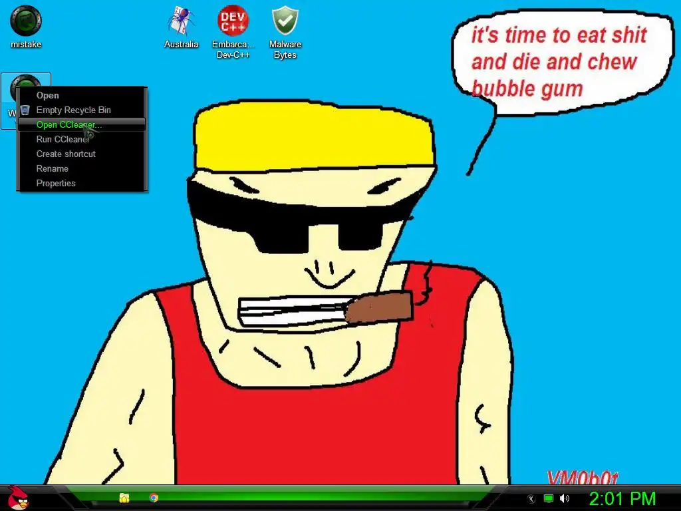Image resolution: width=681 pixels, height=511 pixels.
Task: Open the file explorer taskbar icon
Action: pyautogui.click(x=124, y=498)
